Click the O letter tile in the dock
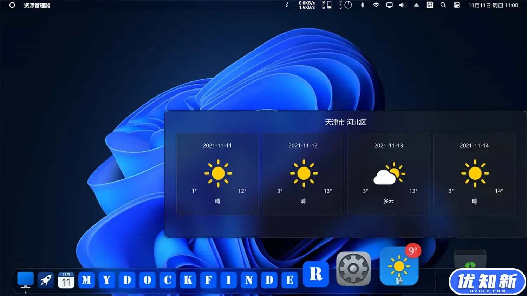Image resolution: width=527 pixels, height=296 pixels. coord(148,280)
